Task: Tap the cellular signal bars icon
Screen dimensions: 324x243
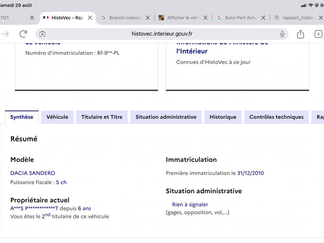Action: [x=304, y=5]
